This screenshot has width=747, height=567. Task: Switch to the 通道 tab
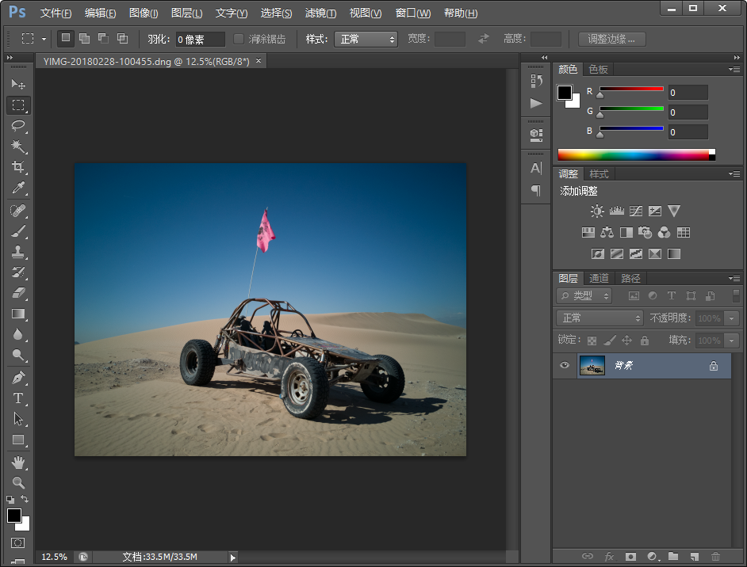click(598, 278)
